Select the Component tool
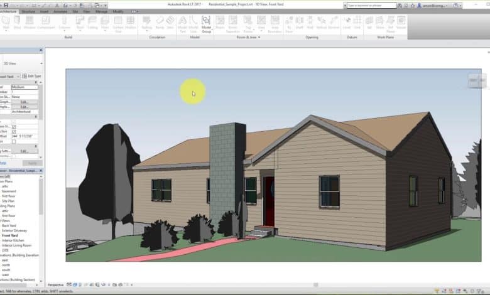This screenshot has width=490, height=295. (46, 23)
